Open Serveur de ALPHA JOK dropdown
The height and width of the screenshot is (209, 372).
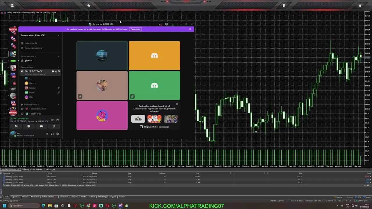tap(40, 35)
